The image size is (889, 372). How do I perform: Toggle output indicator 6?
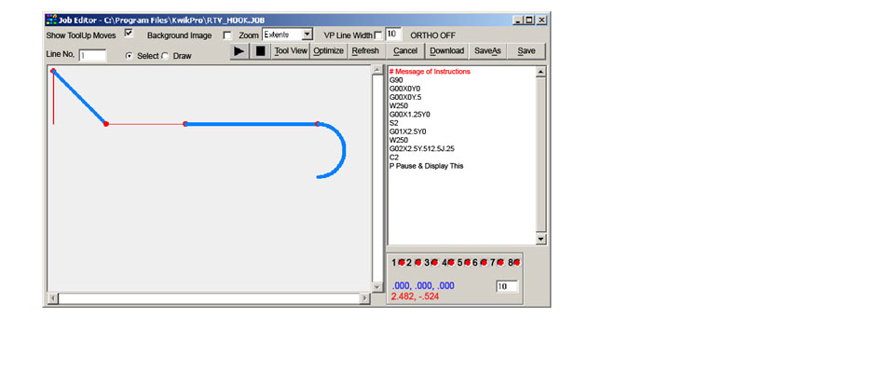click(484, 263)
